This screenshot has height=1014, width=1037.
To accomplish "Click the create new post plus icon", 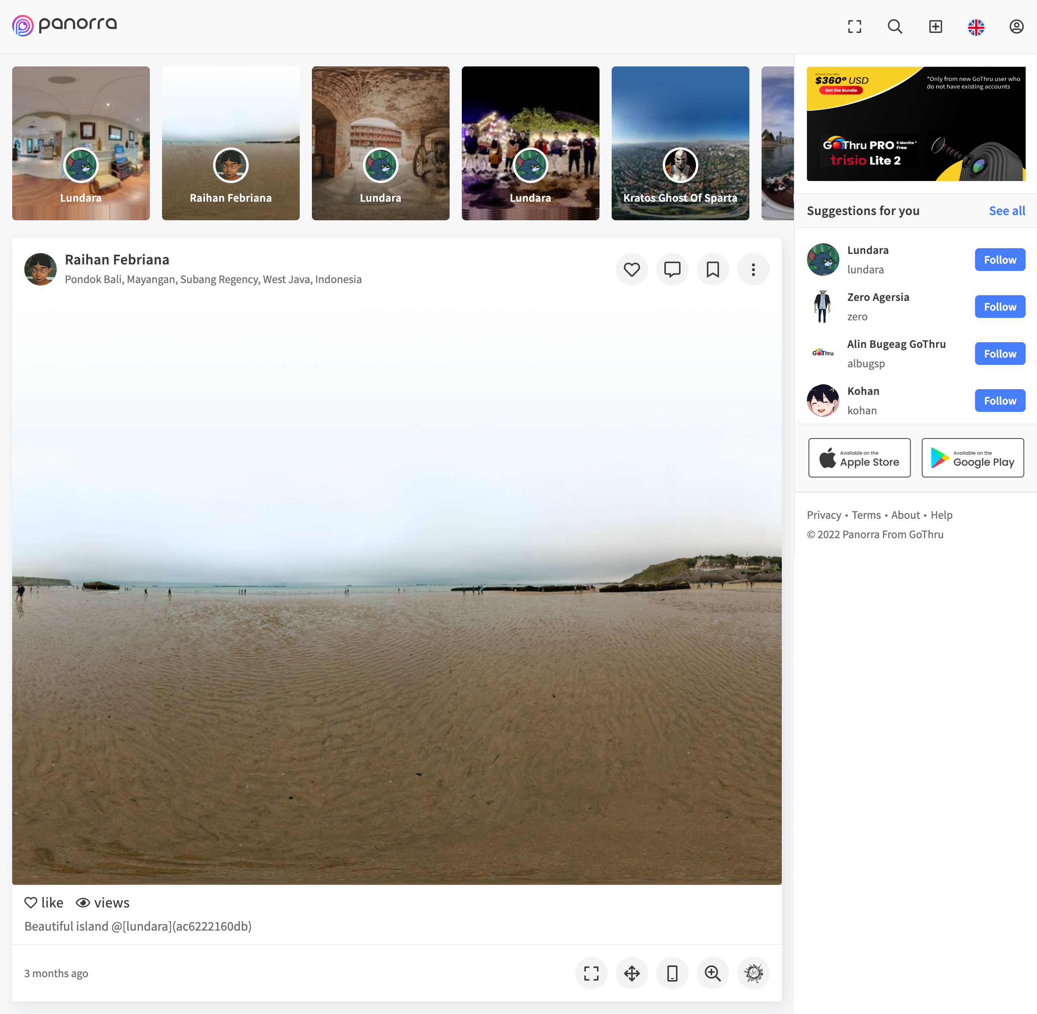I will [935, 27].
